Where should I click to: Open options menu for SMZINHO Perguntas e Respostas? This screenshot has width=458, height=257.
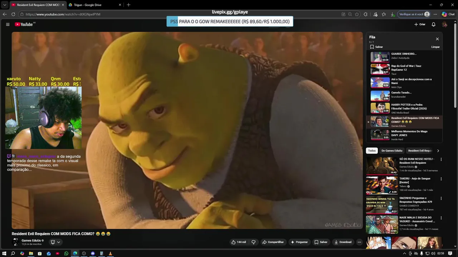point(441,198)
